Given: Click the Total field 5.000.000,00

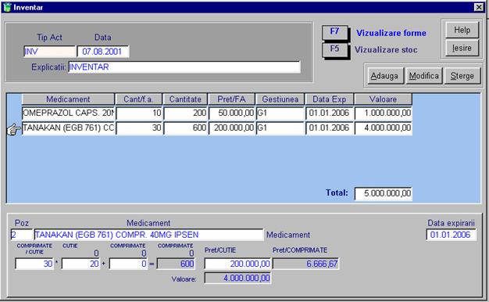Looking at the screenshot, I should pos(384,193).
